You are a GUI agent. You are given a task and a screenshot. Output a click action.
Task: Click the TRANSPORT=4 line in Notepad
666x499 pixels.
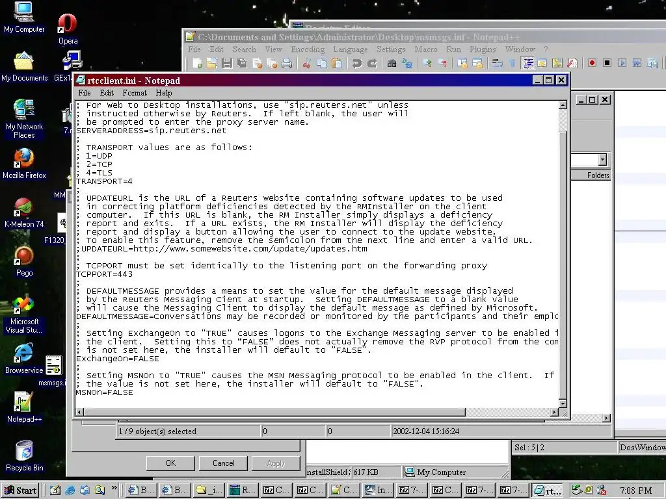104,181
